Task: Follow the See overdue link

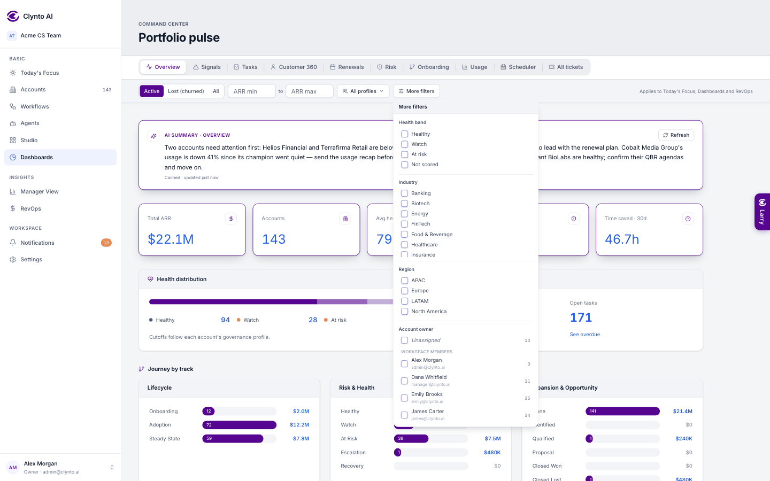Action: click(585, 335)
